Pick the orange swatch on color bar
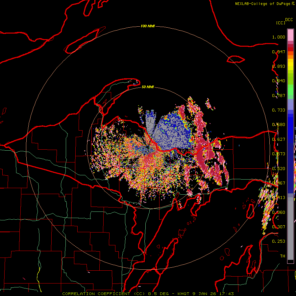 tap(290, 57)
